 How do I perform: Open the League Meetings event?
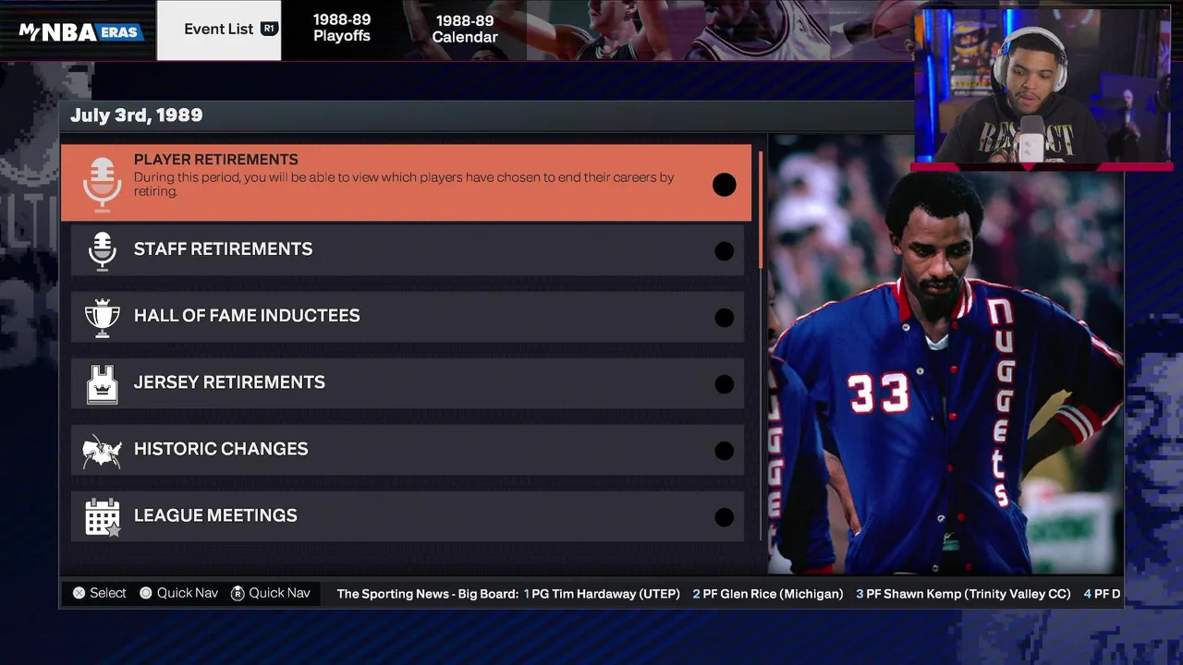coord(408,516)
